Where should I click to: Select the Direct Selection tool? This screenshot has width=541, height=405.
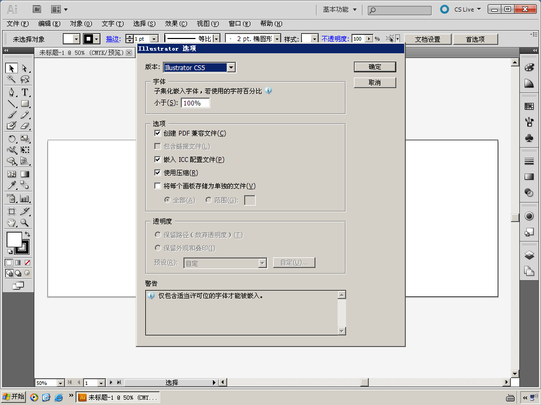point(24,68)
